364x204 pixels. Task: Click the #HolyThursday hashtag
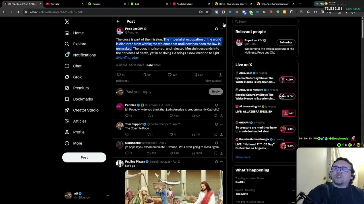point(127,58)
